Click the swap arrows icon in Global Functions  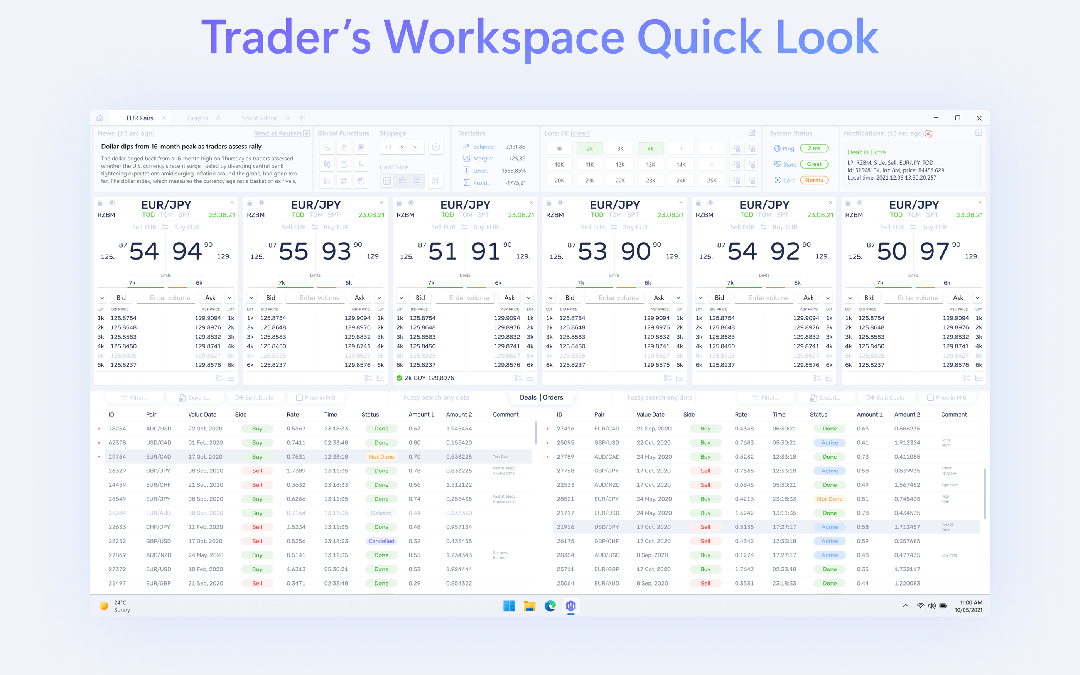[344, 181]
